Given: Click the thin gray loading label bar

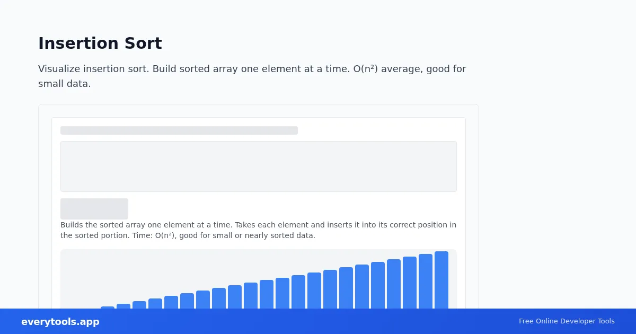Looking at the screenshot, I should pos(179,130).
